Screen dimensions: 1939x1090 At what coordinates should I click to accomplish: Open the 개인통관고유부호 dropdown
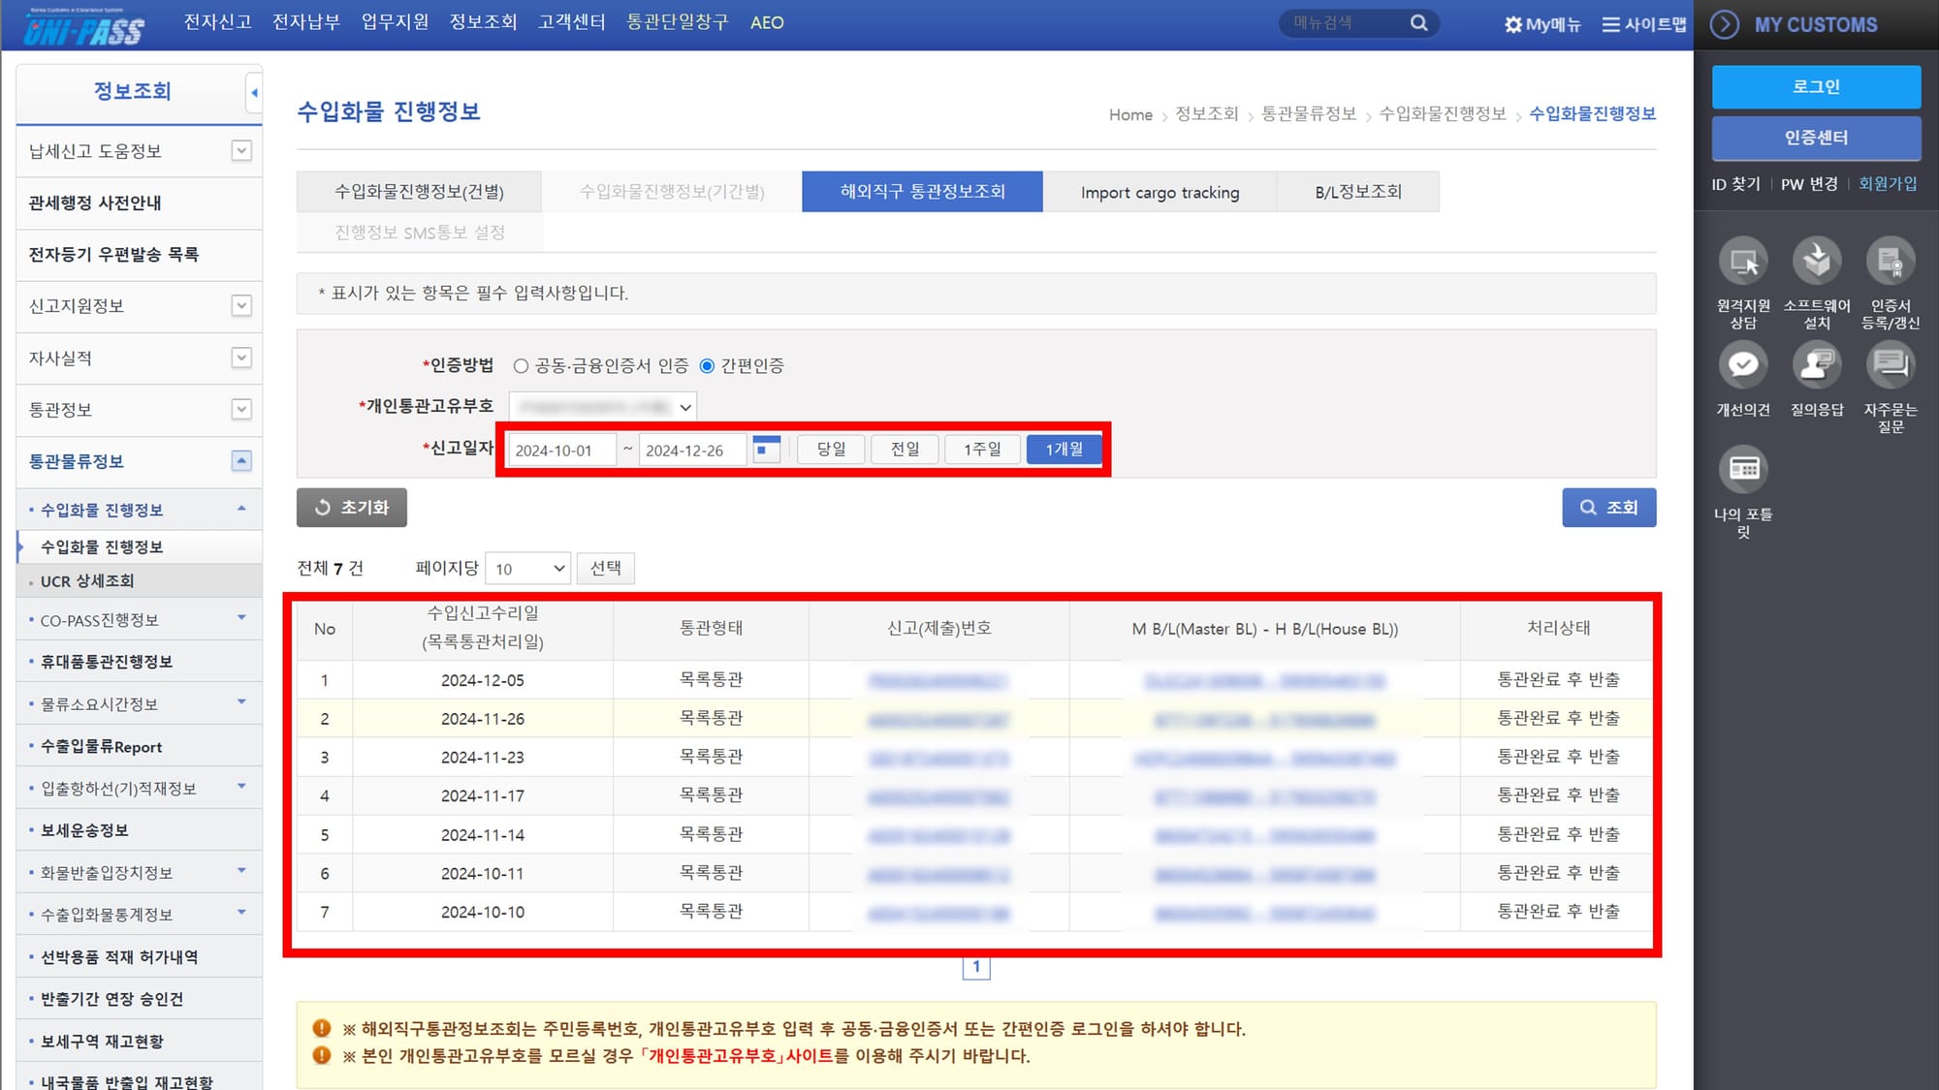602,407
